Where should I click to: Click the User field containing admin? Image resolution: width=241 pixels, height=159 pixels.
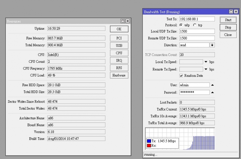click(194, 85)
